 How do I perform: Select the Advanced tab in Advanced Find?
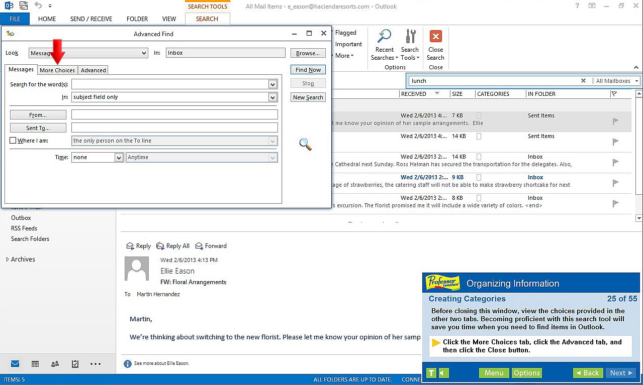point(94,70)
